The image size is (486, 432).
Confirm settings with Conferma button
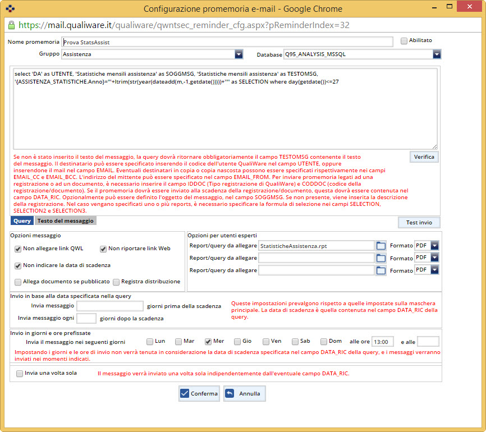[x=199, y=393]
